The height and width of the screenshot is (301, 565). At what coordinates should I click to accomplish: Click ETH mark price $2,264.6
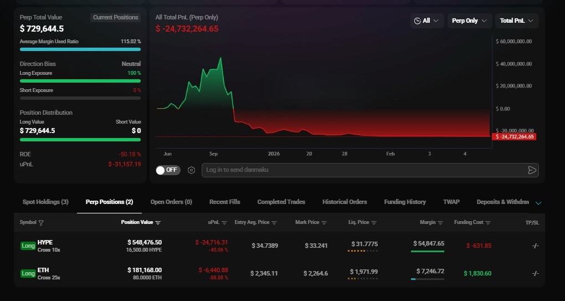(x=316, y=274)
